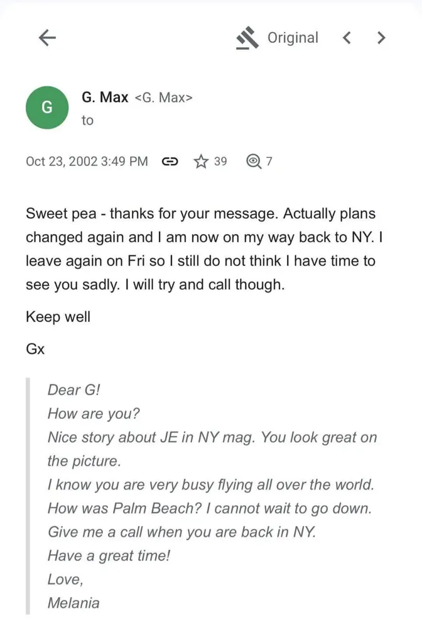Image resolution: width=422 pixels, height=629 pixels.
Task: Click the star count 39
Action: coord(220,162)
